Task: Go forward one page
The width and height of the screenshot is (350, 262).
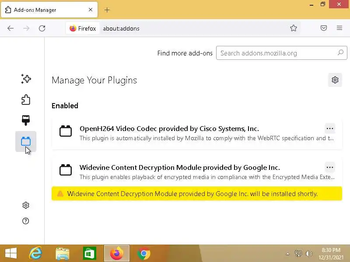Action: pos(26,28)
